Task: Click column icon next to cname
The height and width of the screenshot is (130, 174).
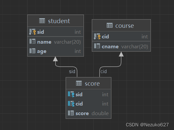Action: [x=97, y=46]
